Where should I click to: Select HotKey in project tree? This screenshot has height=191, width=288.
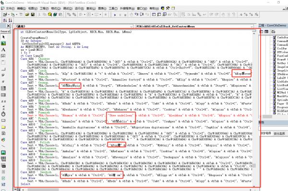click(x=281, y=63)
